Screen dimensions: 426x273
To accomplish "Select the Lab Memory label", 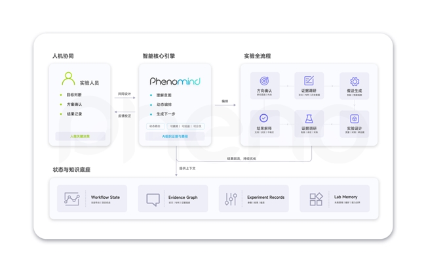I will click(345, 197).
